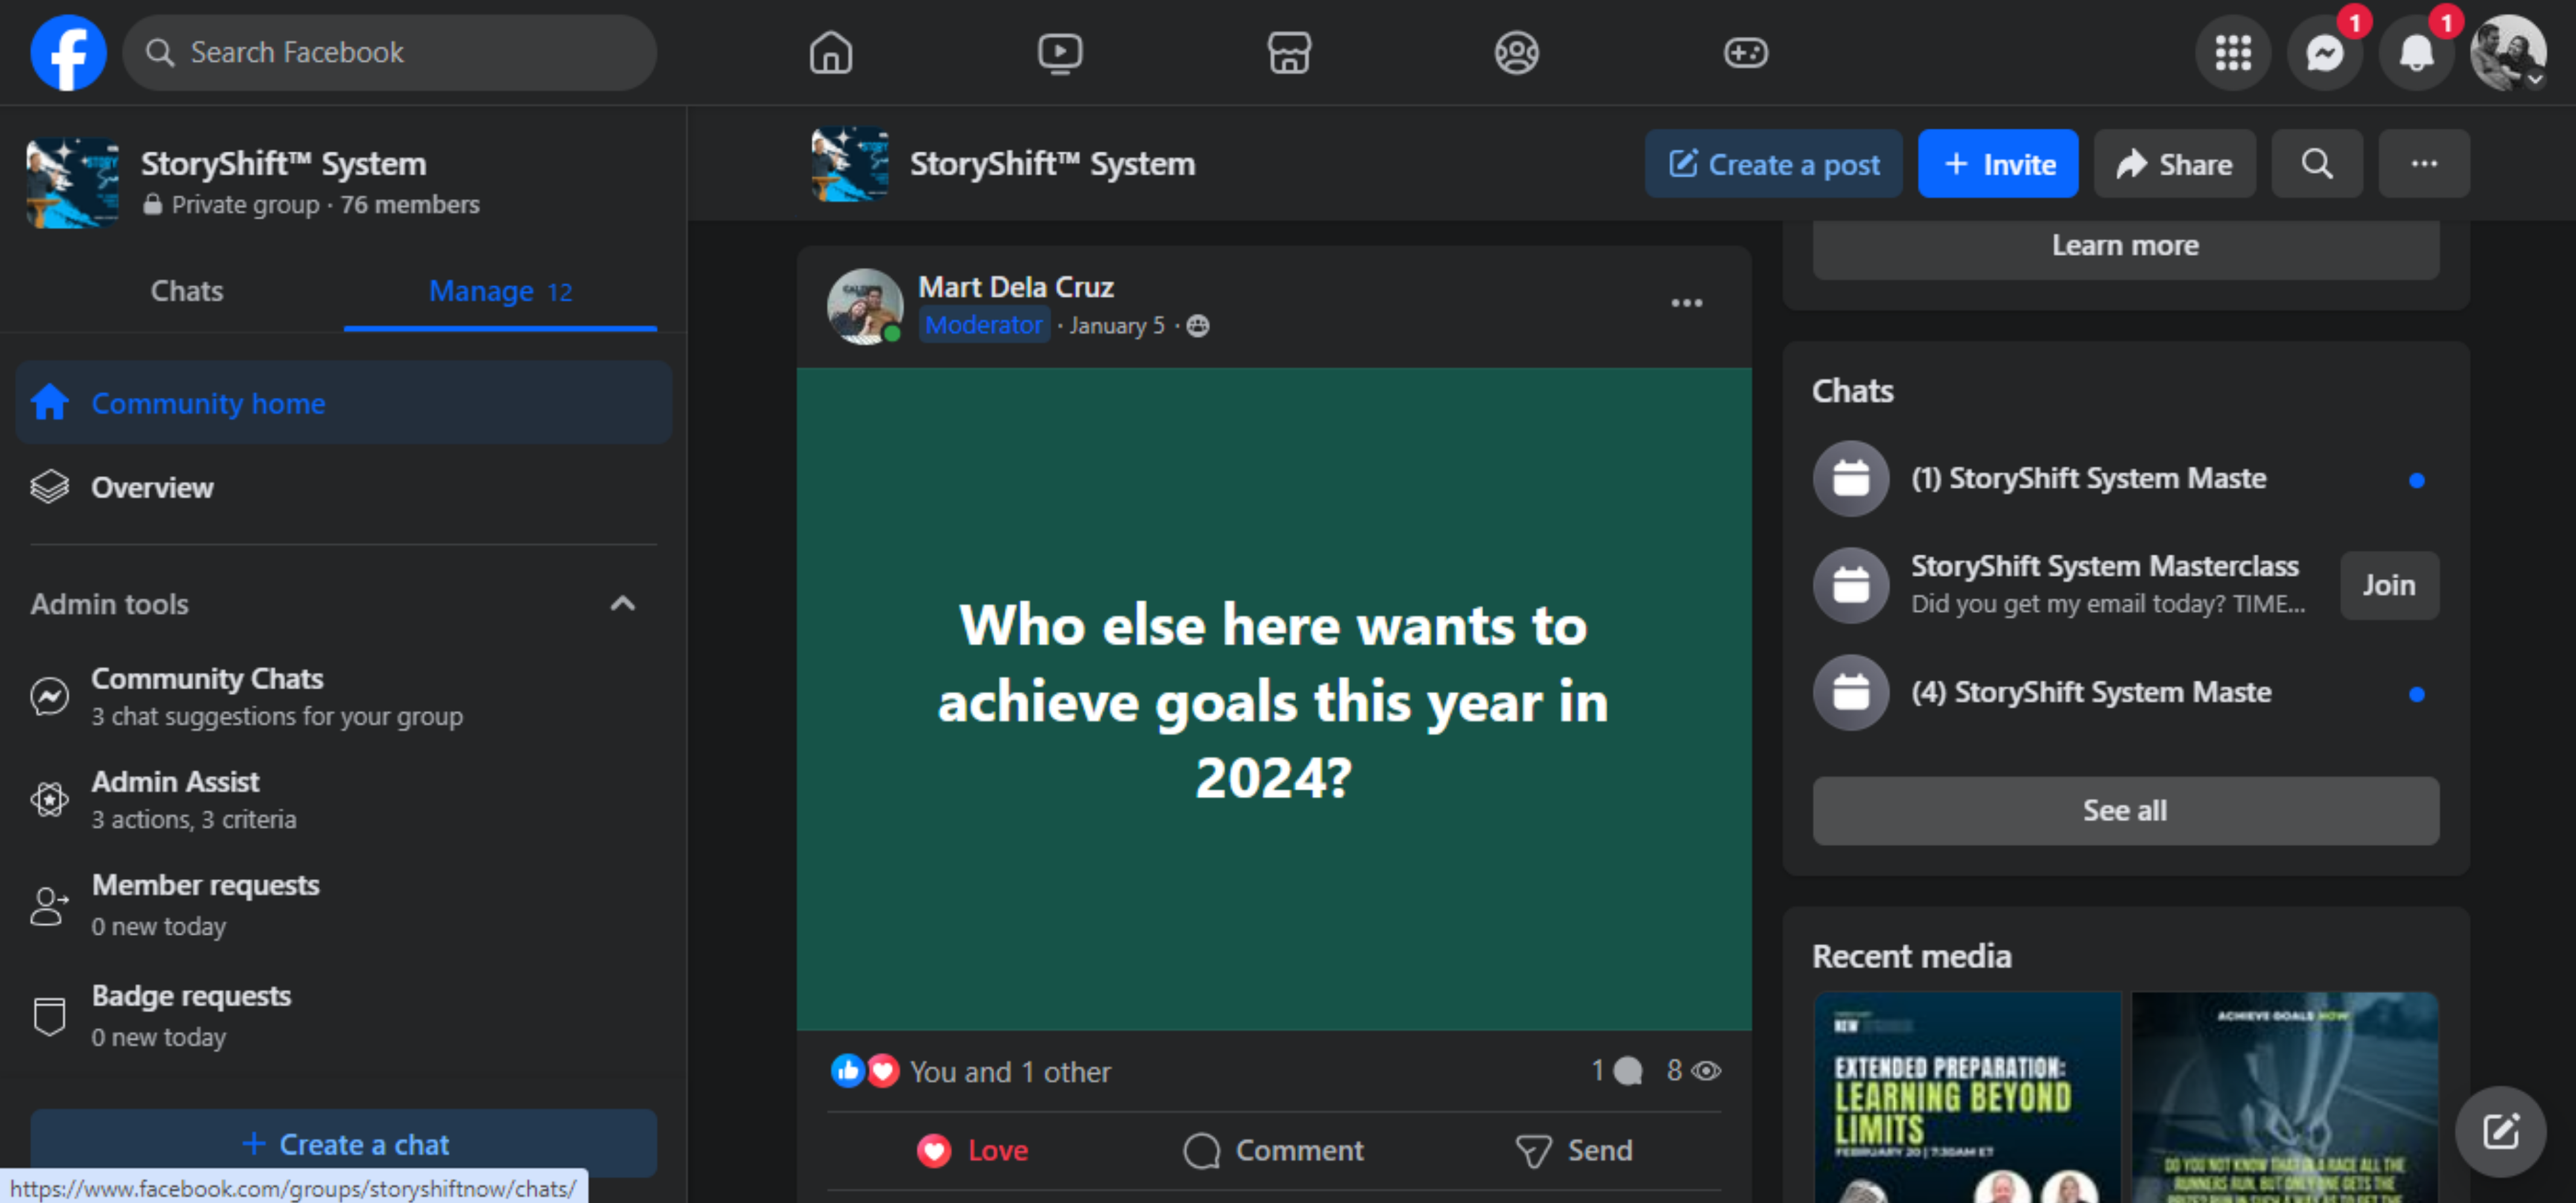This screenshot has width=2576, height=1203.
Task: Click the green goals post image
Action: point(1273,699)
